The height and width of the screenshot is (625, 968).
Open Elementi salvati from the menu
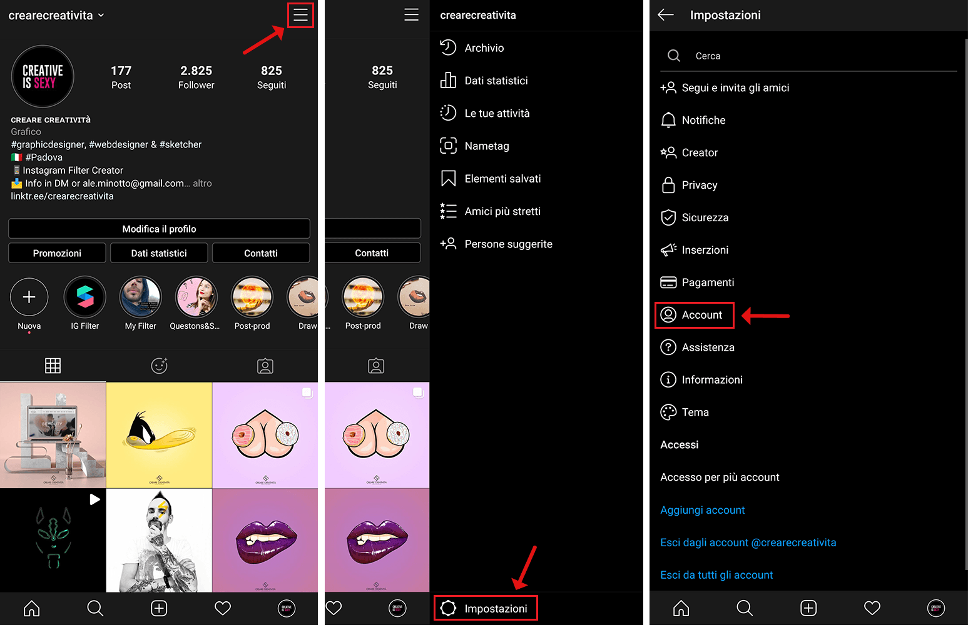click(x=502, y=178)
